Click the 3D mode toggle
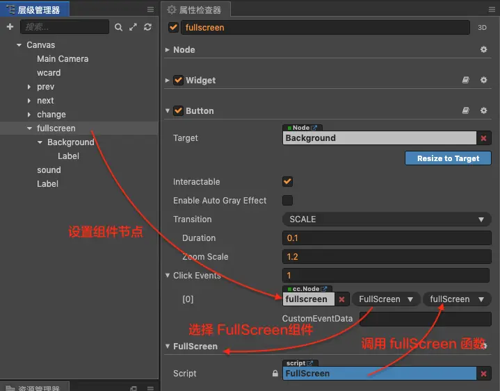The height and width of the screenshot is (391, 500). pyautogui.click(x=482, y=28)
